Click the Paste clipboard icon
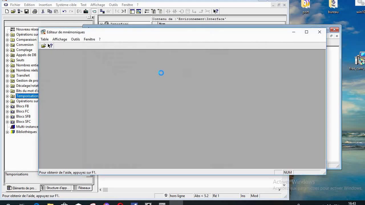365x205 pixels. pyautogui.click(x=56, y=11)
